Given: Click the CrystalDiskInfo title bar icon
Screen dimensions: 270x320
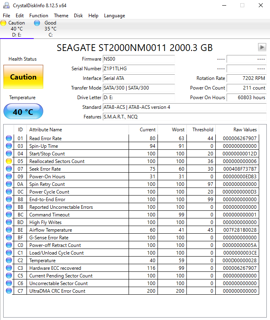Looking at the screenshot, I should click(x=6, y=5).
